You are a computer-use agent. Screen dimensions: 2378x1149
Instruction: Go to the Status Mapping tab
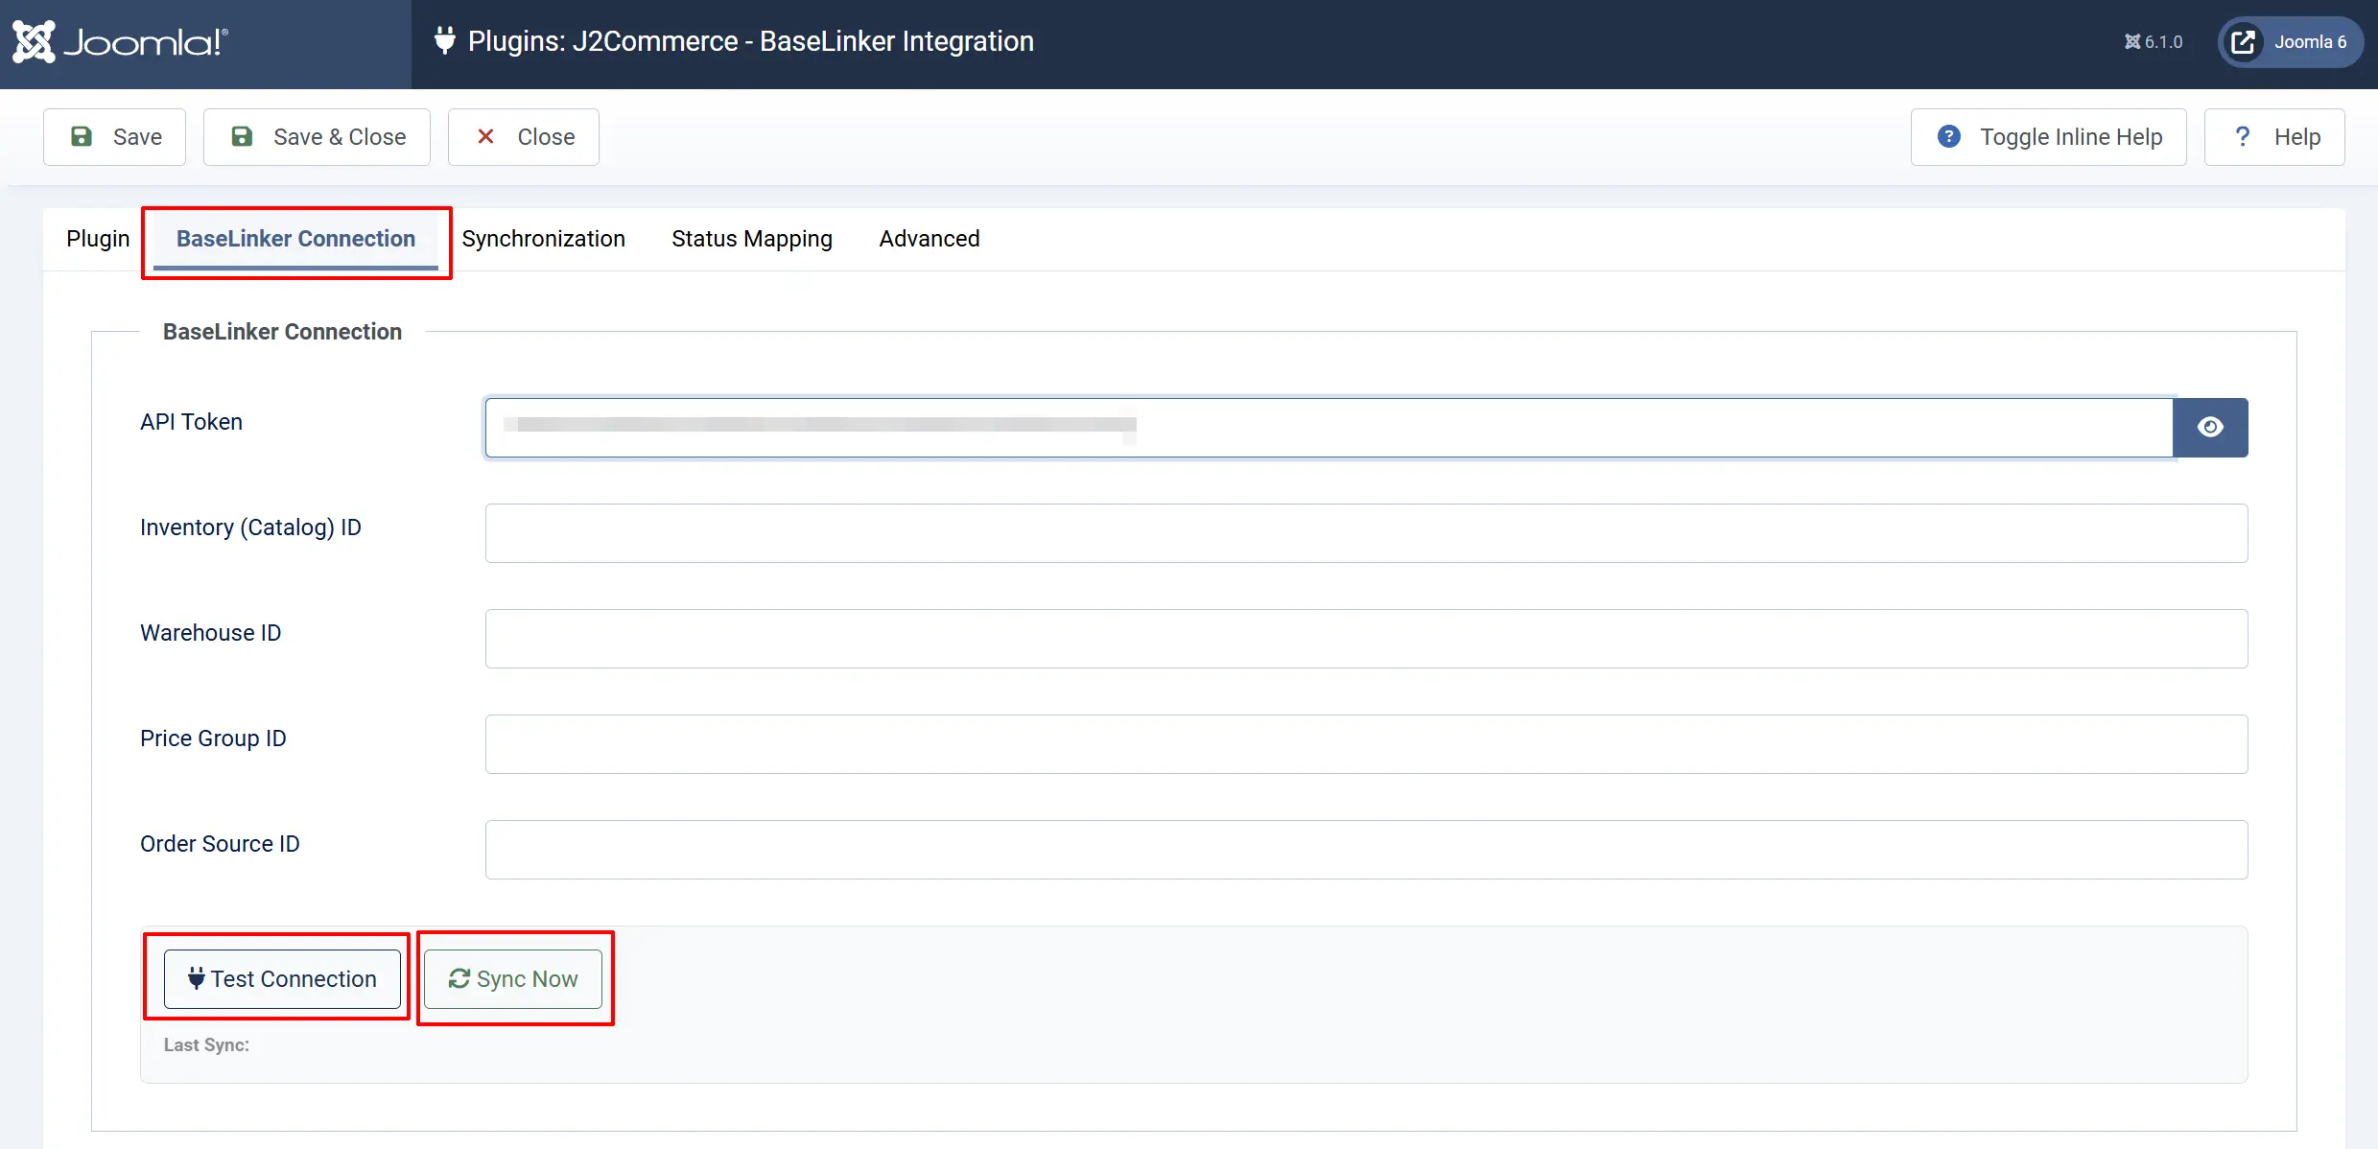[x=752, y=239]
